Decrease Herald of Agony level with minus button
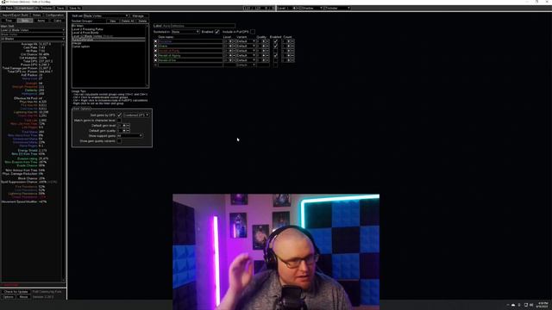Image resolution: width=552 pixels, height=310 pixels. point(234,55)
